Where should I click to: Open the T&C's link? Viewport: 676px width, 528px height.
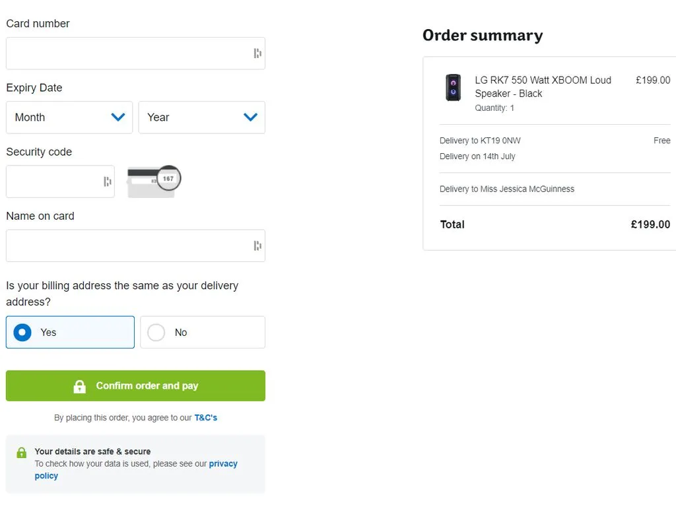(x=205, y=418)
